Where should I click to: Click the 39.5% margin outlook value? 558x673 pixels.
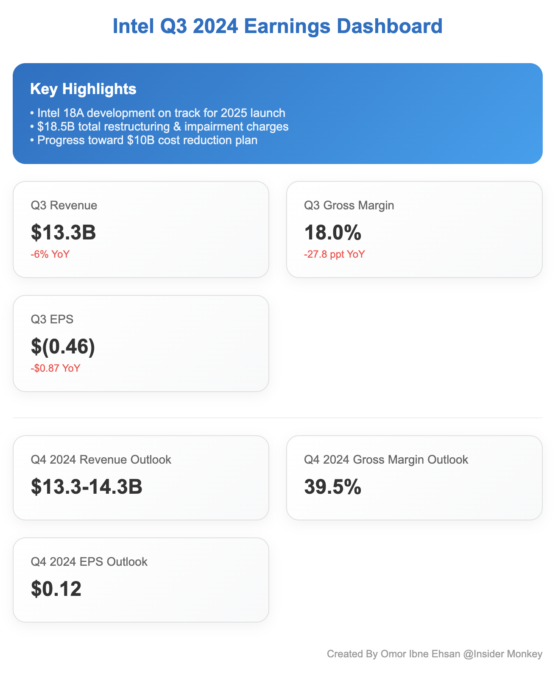pos(333,487)
